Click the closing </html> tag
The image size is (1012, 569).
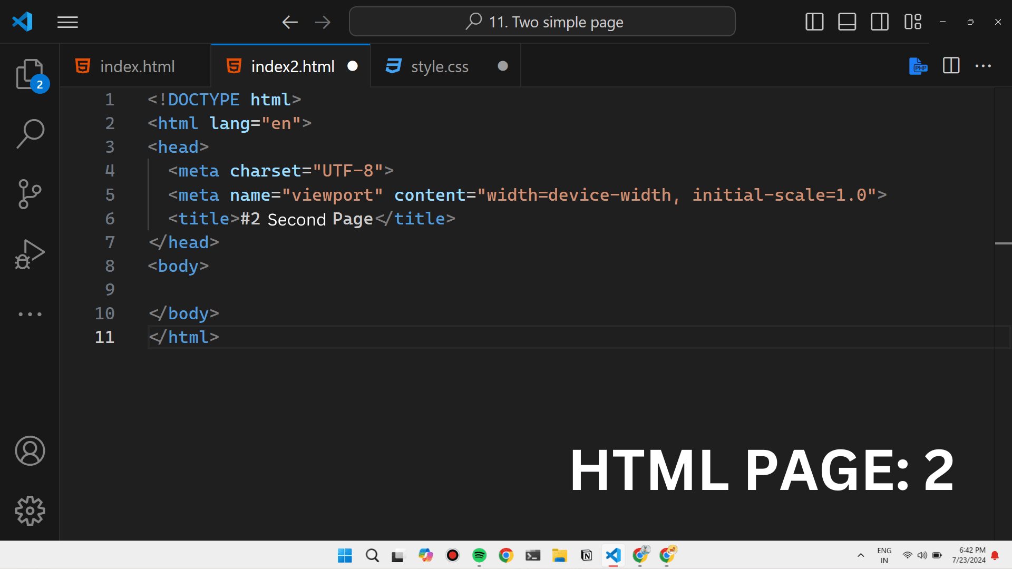click(x=183, y=337)
